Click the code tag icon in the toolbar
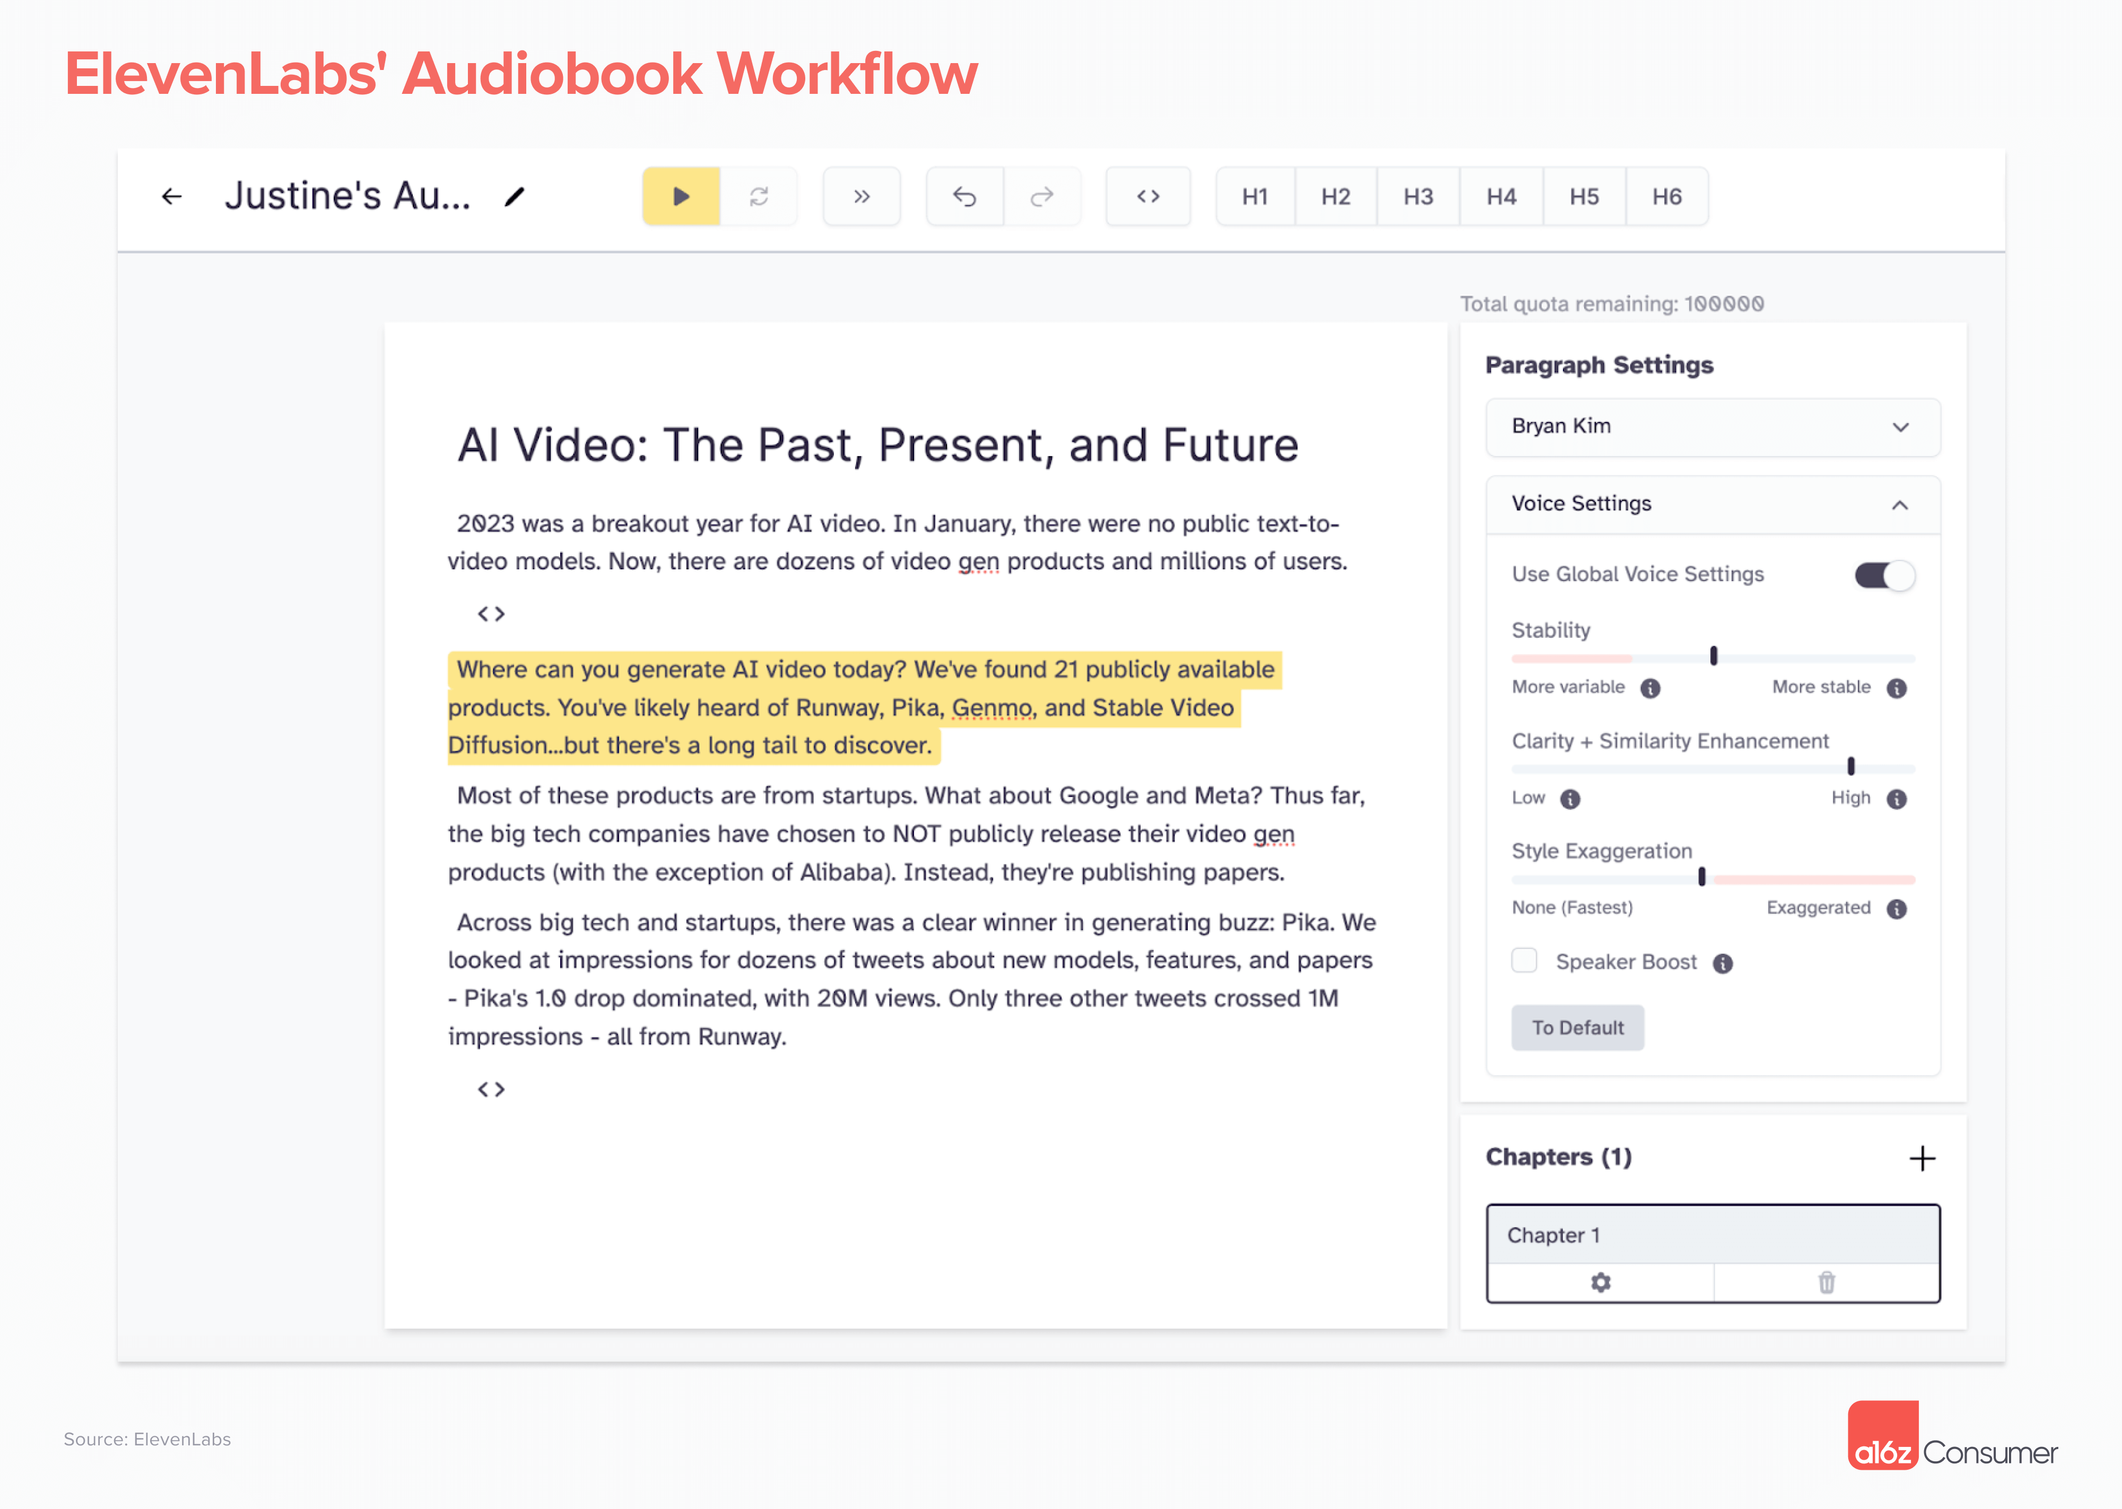This screenshot has width=2122, height=1509. (1148, 196)
